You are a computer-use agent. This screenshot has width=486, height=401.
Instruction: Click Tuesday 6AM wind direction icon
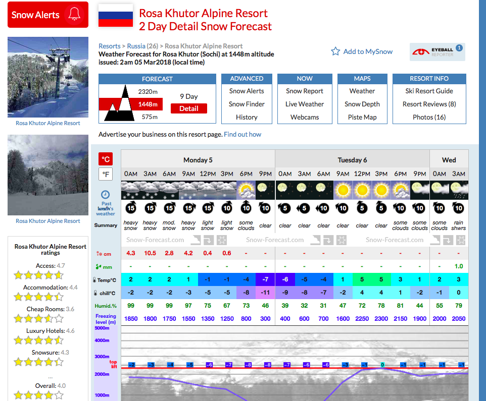point(323,208)
